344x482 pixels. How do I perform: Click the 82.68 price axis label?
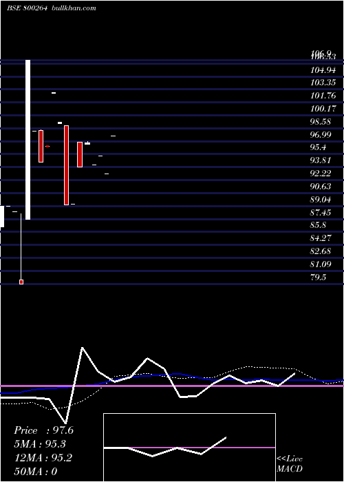(321, 251)
